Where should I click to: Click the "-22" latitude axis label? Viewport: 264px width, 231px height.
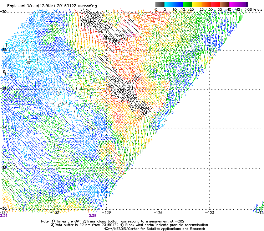tap(4, 49)
